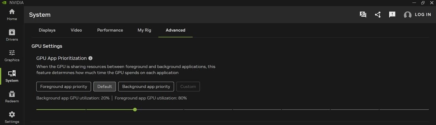Click the user avatar icon

(407, 15)
